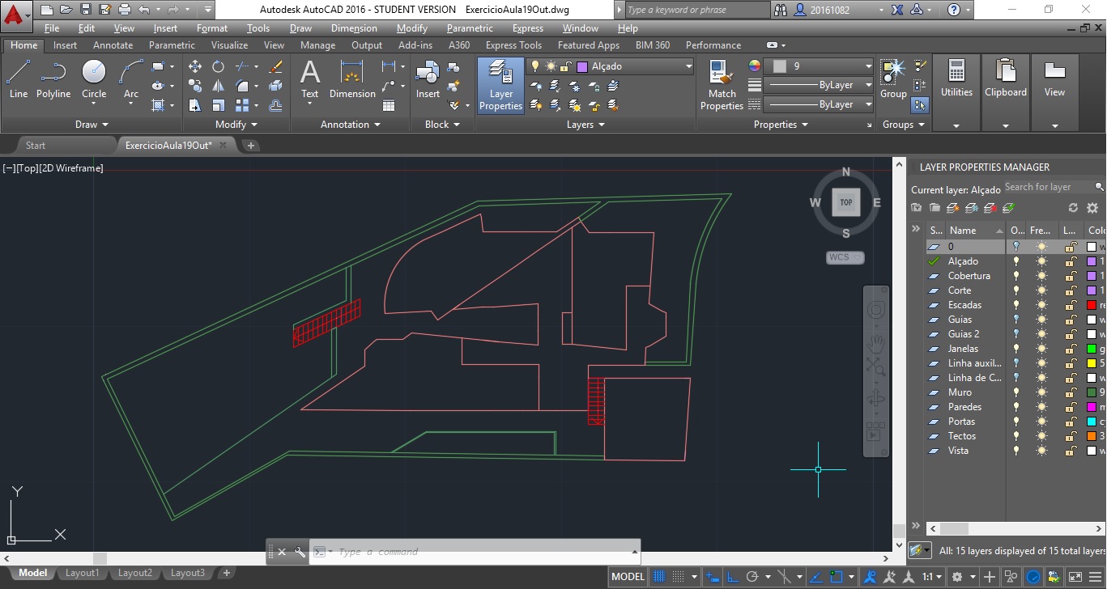This screenshot has width=1107, height=589.
Task: Toggle Snap Mode in the status bar
Action: (x=679, y=576)
